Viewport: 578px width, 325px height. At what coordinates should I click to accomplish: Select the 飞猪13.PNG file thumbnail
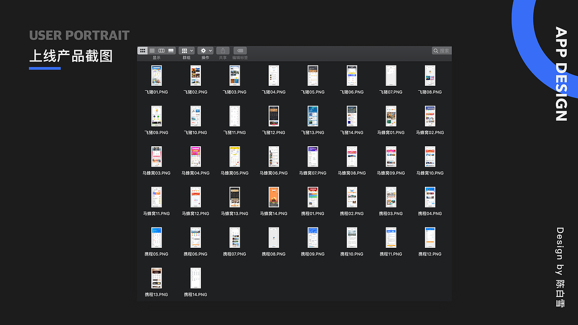point(313,116)
